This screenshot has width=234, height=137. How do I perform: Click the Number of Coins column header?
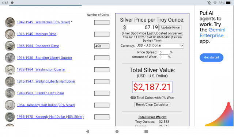pos(98,15)
